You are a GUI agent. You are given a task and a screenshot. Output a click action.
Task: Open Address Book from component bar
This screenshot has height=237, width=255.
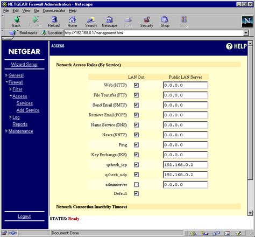(x=227, y=233)
